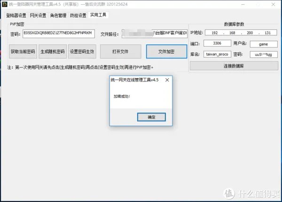Click the application icon in title bar

tap(4, 4)
